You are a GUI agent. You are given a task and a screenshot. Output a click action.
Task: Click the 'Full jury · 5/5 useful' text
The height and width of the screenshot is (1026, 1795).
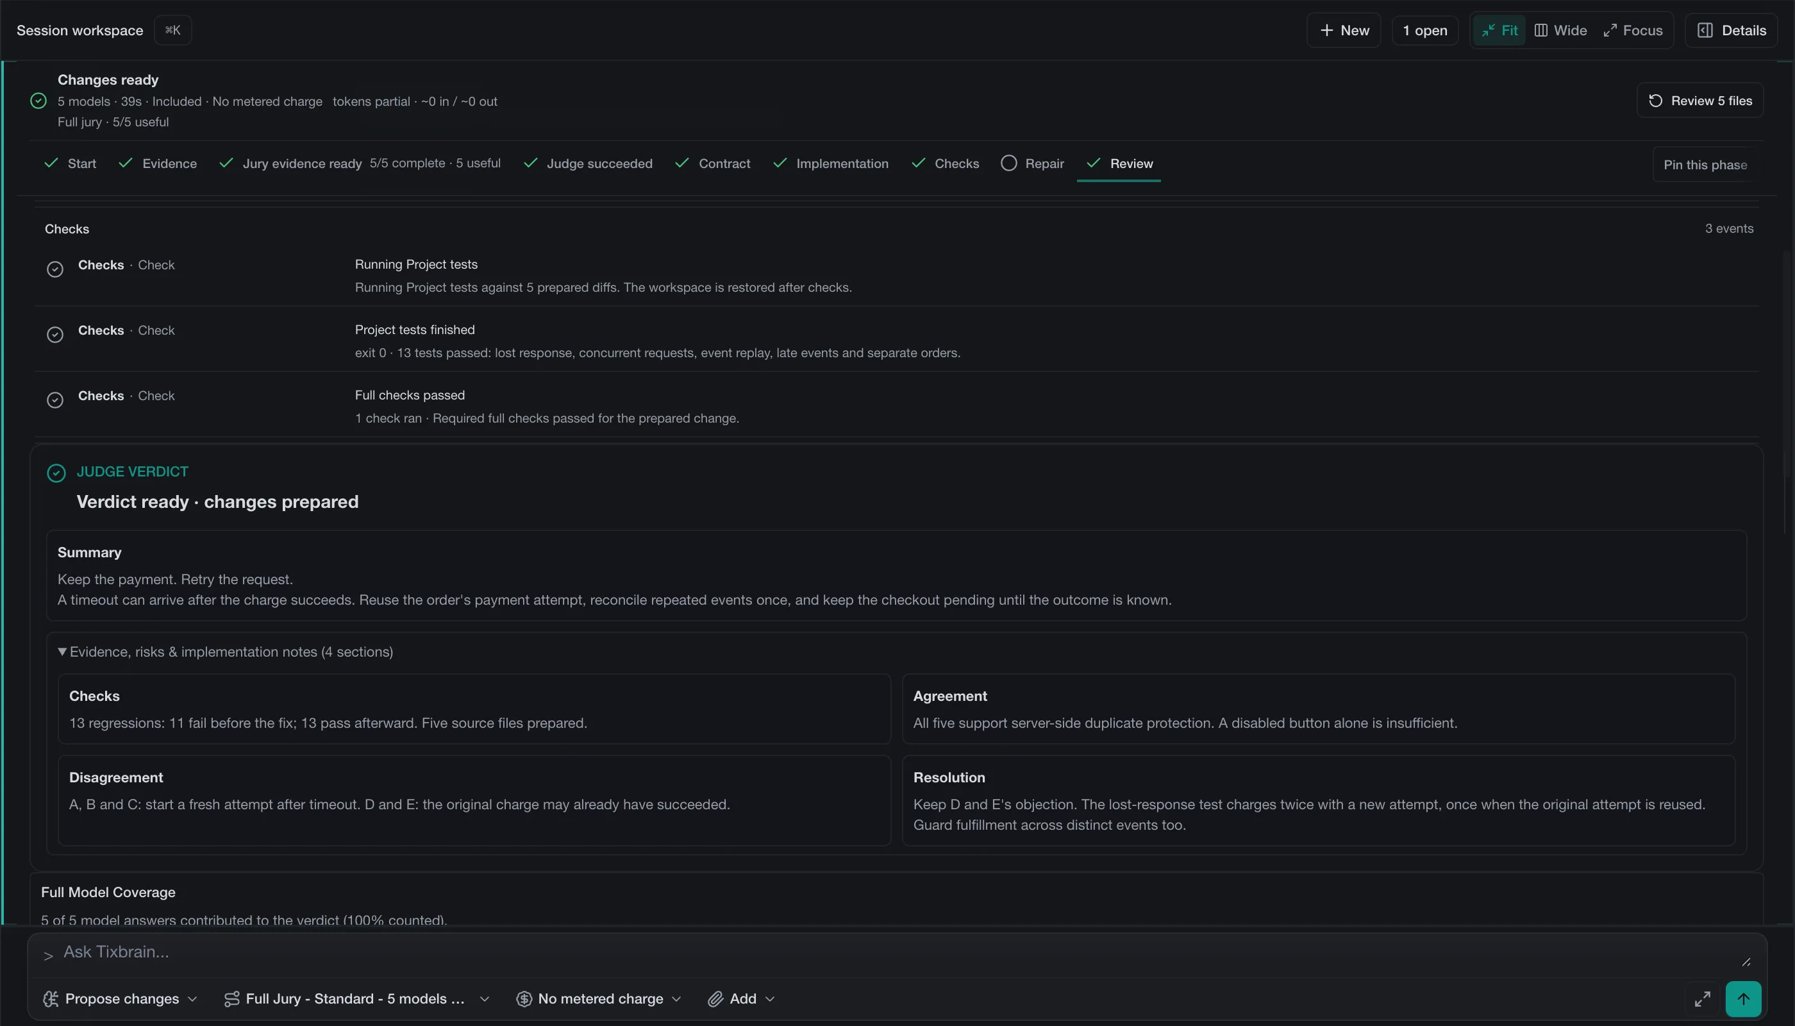tap(113, 122)
